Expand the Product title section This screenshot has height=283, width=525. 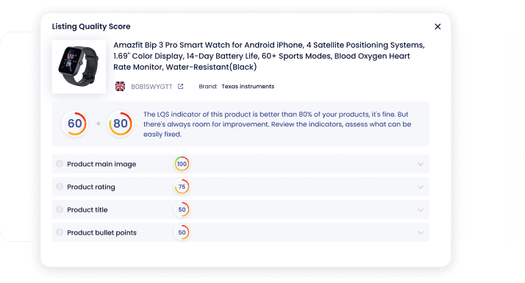point(420,209)
